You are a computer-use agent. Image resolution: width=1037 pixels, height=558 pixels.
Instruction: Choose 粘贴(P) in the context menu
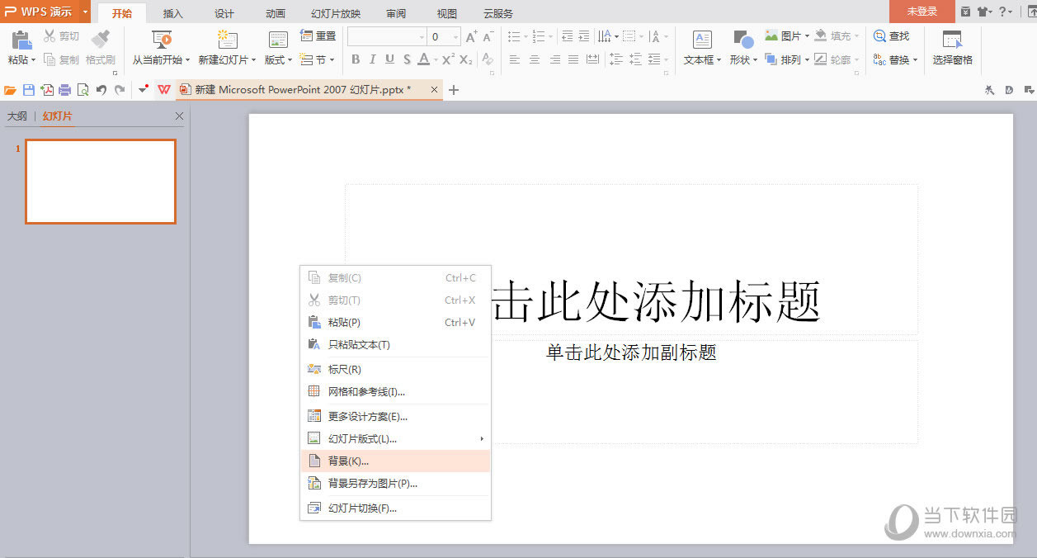(x=395, y=322)
